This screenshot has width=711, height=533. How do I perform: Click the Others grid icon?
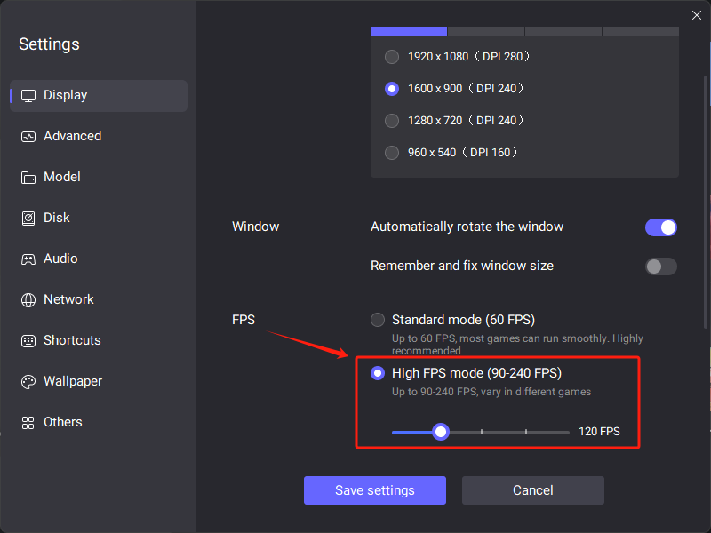click(28, 423)
